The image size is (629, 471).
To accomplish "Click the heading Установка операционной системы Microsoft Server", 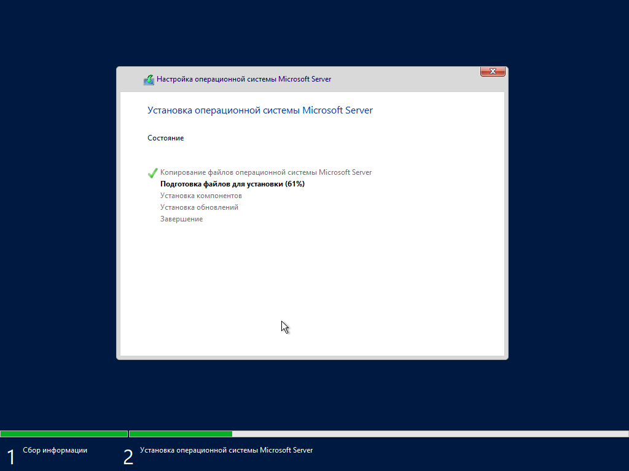I will 260,110.
